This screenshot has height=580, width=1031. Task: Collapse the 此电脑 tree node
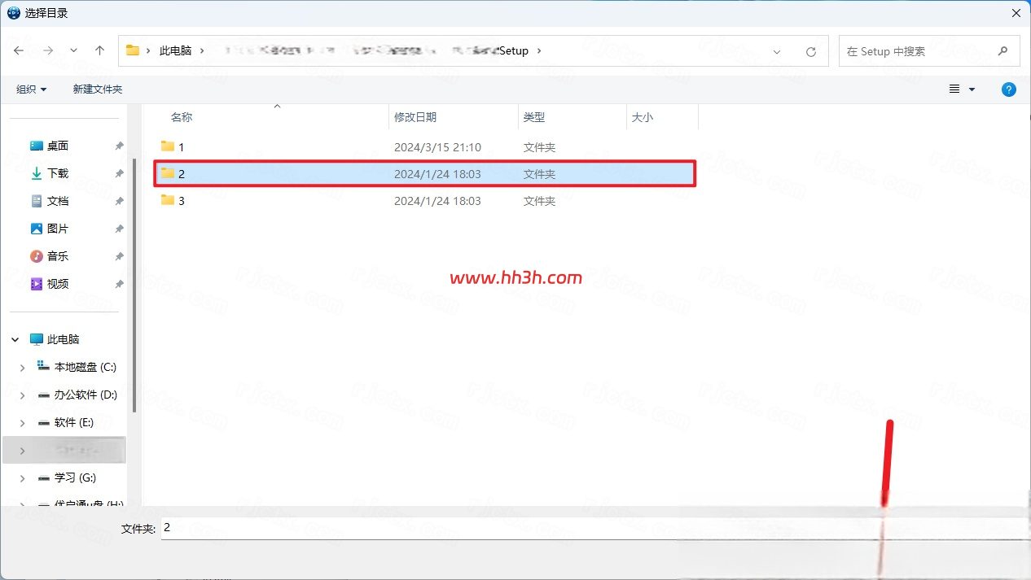coord(15,339)
